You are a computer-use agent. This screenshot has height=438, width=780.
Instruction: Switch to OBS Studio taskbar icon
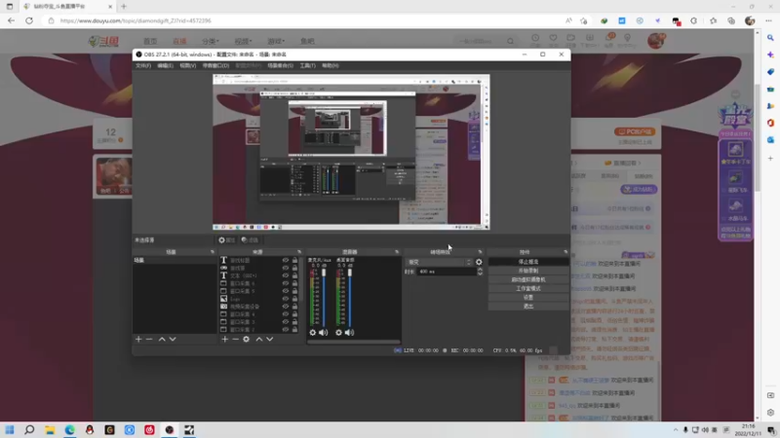point(169,429)
